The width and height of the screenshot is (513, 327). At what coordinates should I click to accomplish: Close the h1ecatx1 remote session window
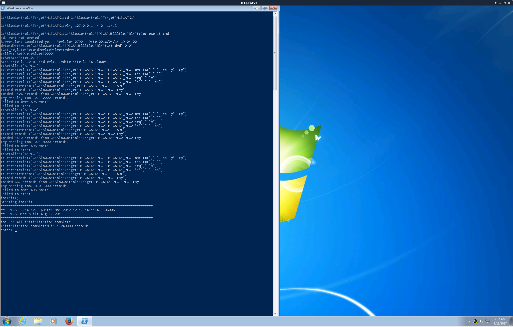pos(509,3)
